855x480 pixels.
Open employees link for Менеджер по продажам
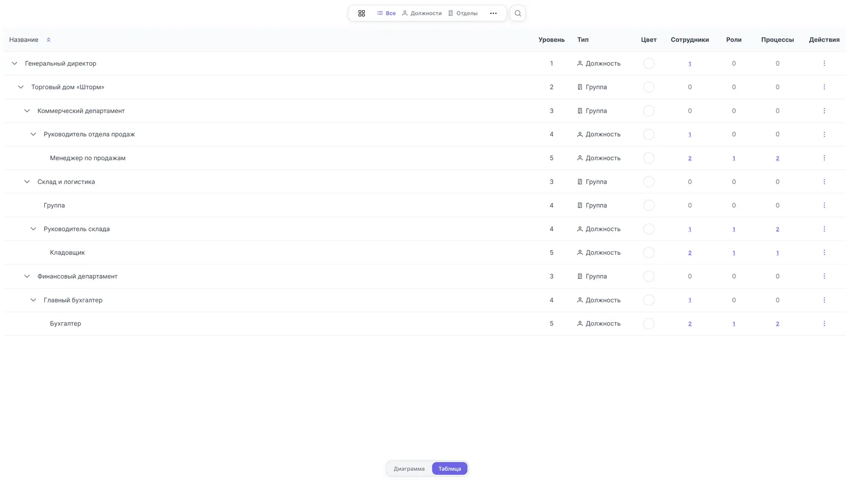(689, 158)
